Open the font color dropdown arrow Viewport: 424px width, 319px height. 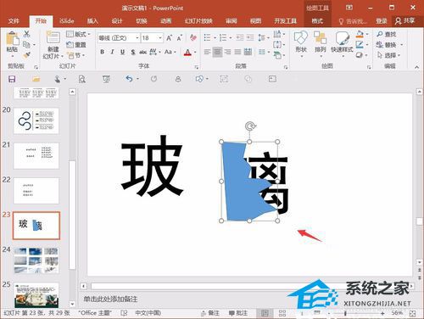(195, 53)
